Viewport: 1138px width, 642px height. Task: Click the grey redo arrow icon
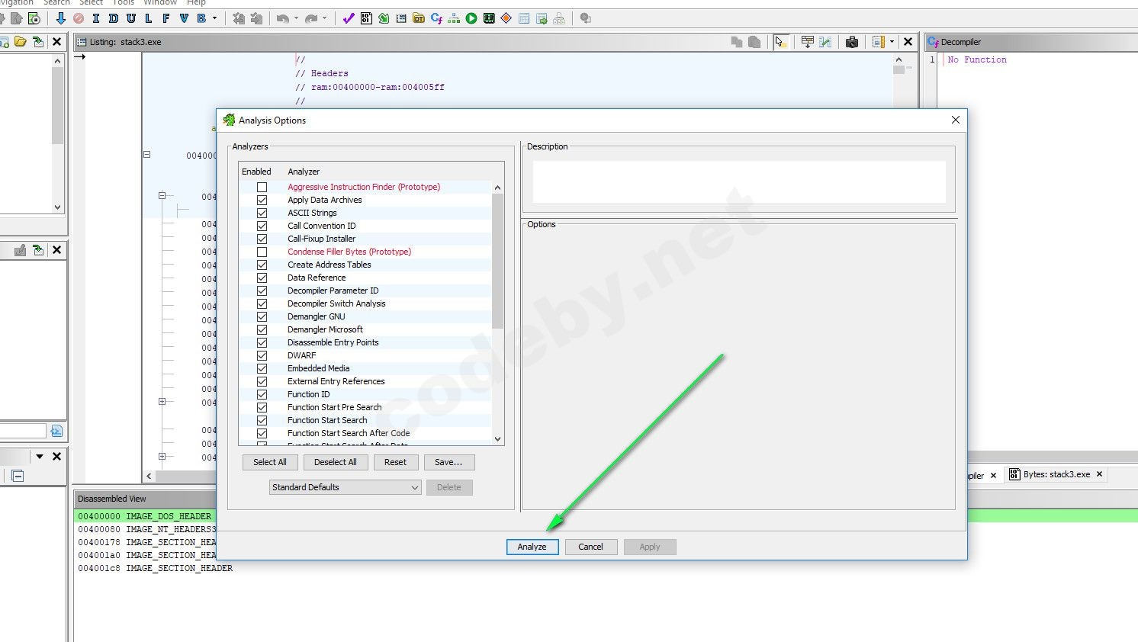pos(311,18)
